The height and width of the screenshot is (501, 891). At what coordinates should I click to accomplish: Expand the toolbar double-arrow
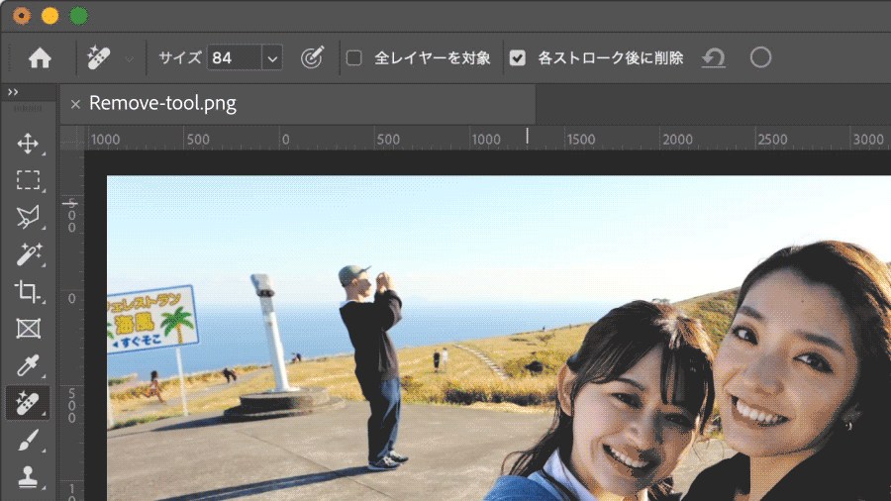click(13, 92)
